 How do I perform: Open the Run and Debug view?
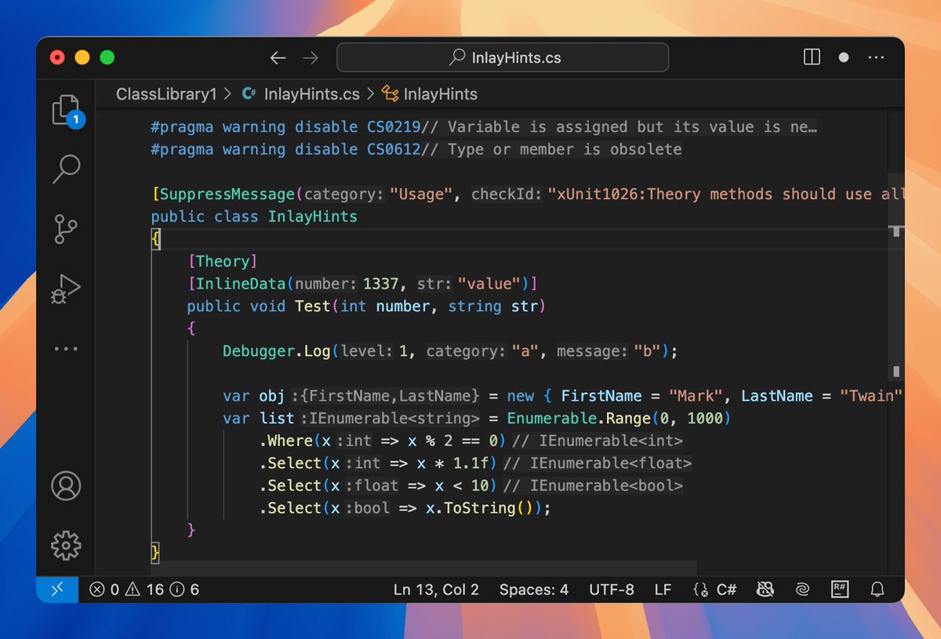click(66, 289)
